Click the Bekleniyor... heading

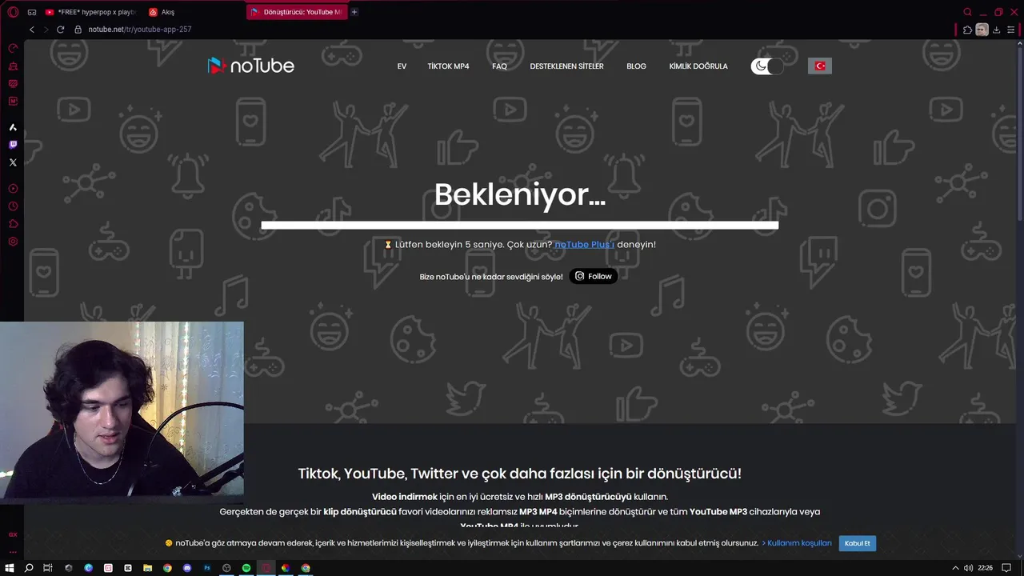pos(520,194)
